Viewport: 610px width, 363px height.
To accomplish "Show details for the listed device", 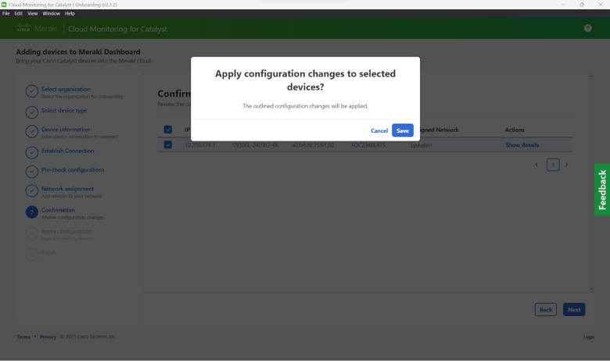I will pyautogui.click(x=522, y=145).
